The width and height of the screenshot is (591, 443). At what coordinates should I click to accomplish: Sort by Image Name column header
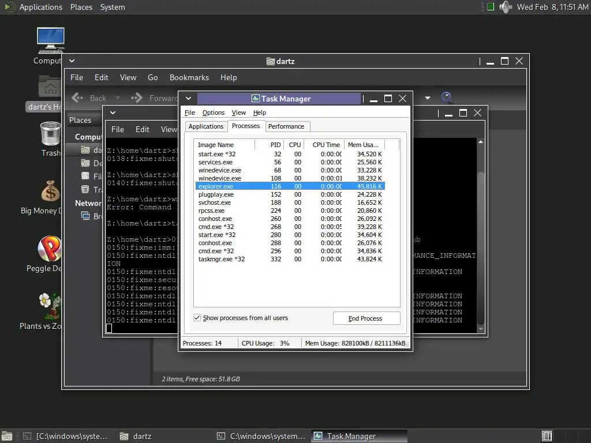(x=225, y=145)
